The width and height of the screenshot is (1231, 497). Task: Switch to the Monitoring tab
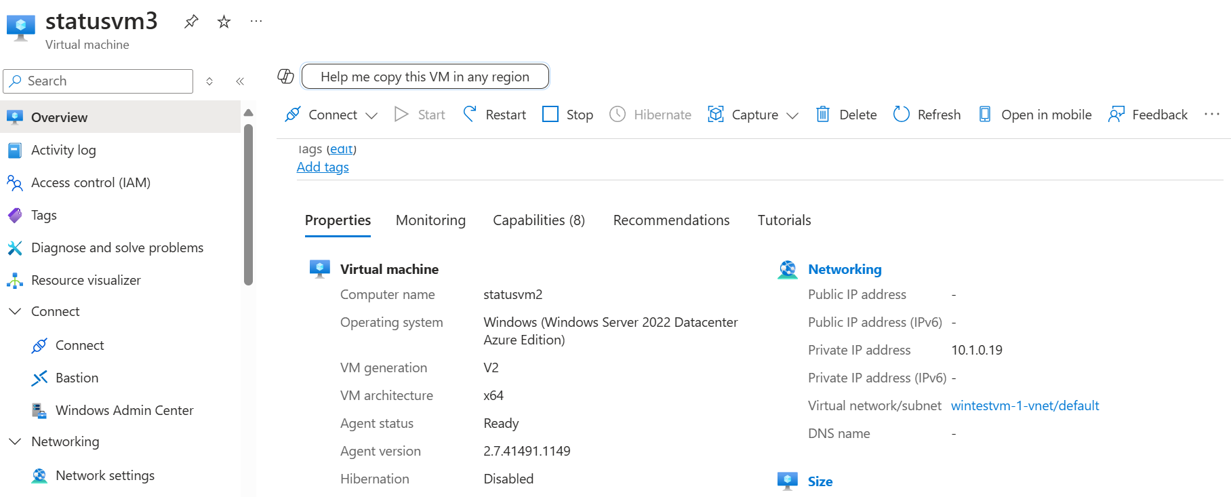(430, 220)
